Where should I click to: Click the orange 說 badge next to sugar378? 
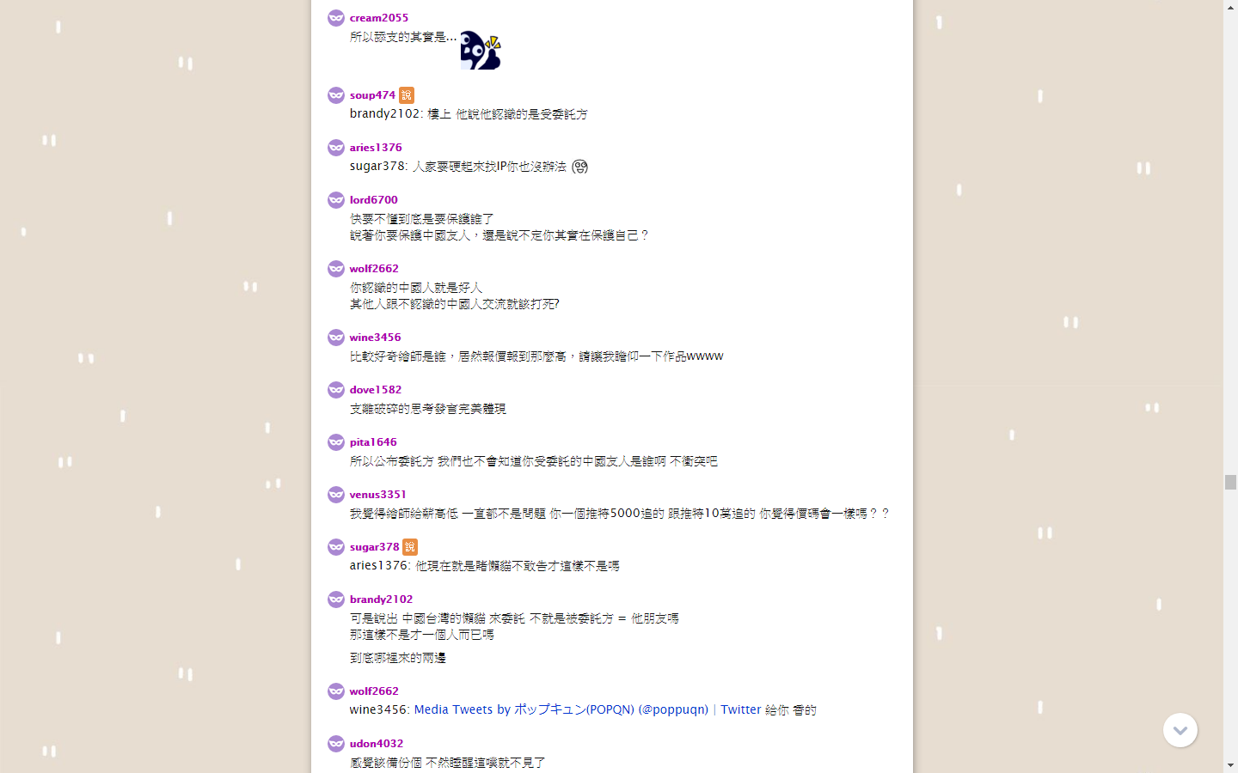(410, 547)
